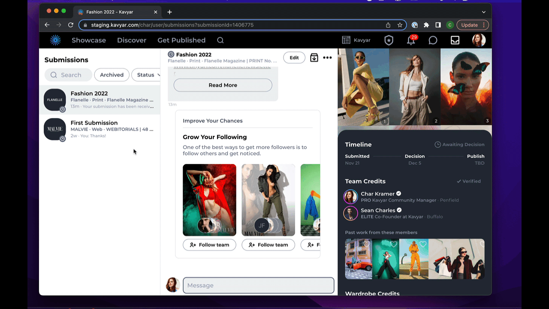Open the red outfit MALVIE team photo
Image resolution: width=549 pixels, height=309 pixels.
209,200
